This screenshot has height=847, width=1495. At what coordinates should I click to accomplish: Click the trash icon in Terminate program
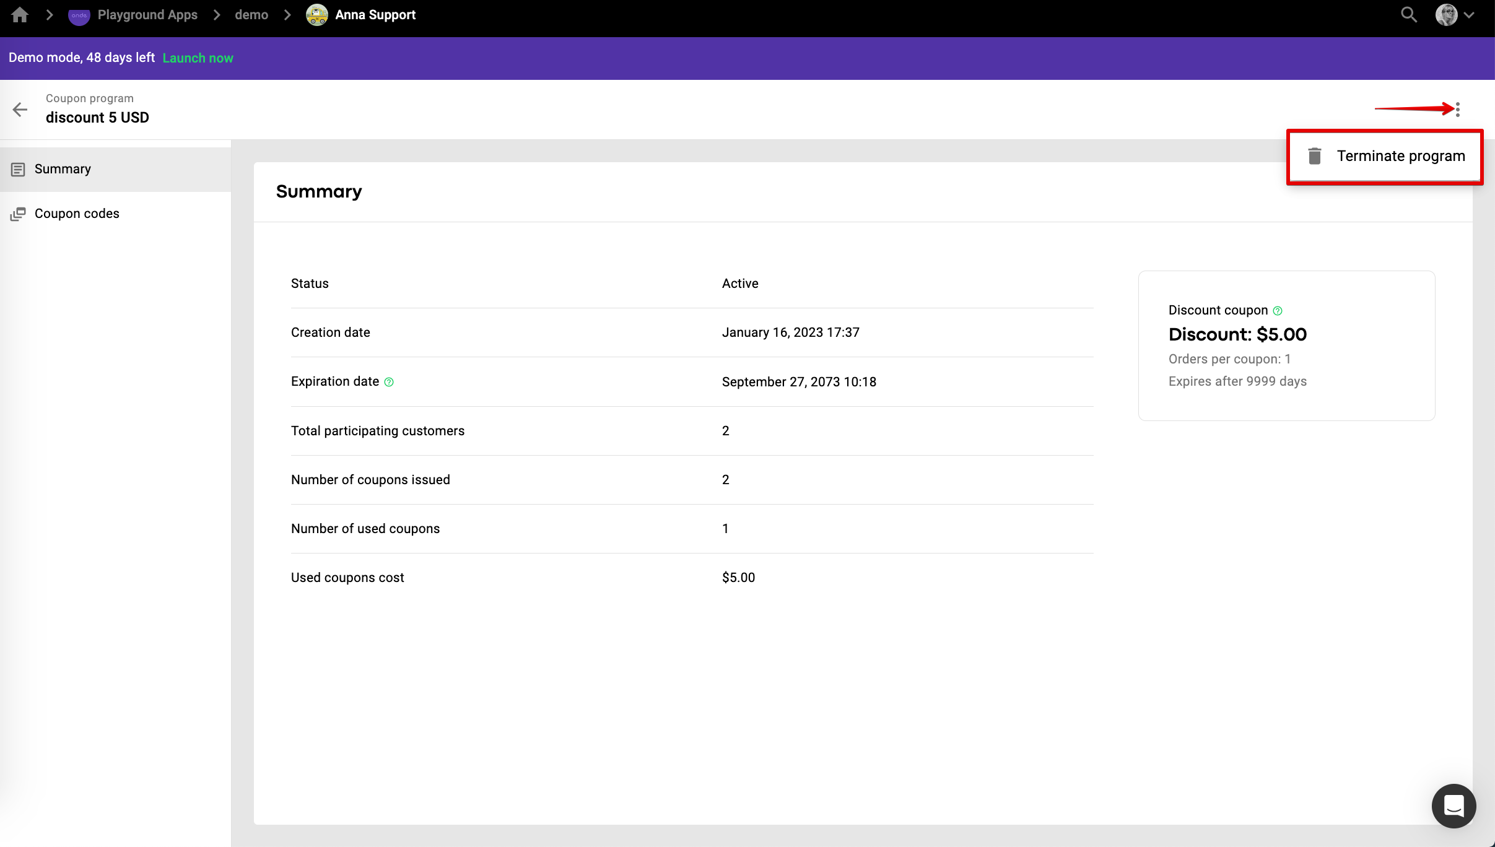click(x=1314, y=156)
